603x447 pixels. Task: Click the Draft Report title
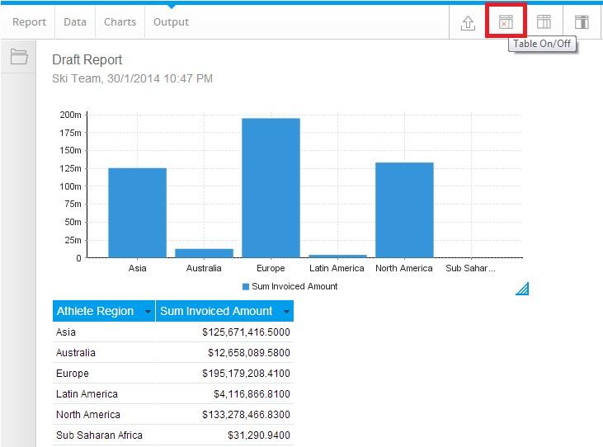87,59
